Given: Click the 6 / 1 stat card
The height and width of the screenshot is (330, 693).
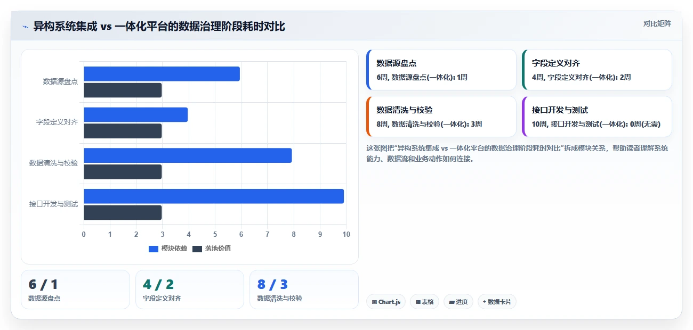Looking at the screenshot, I should click(75, 290).
